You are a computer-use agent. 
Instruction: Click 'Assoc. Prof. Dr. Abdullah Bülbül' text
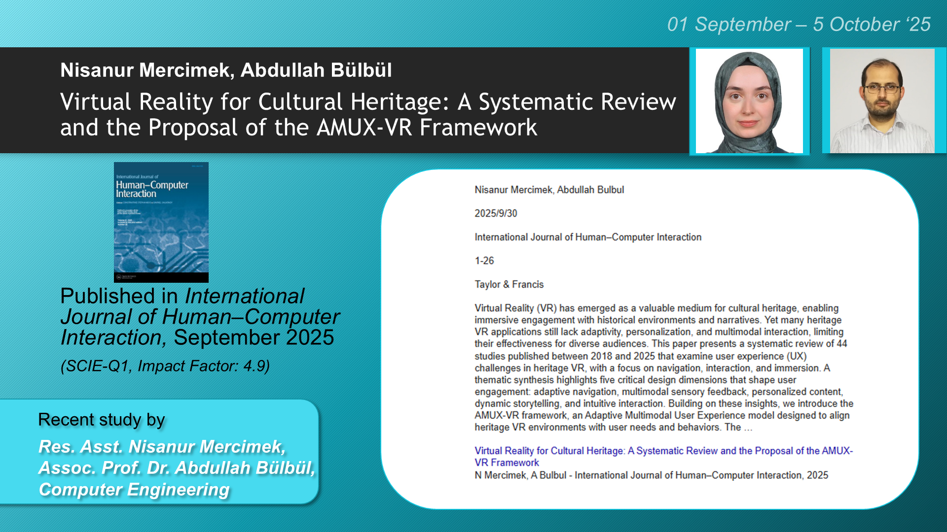[x=177, y=468]
